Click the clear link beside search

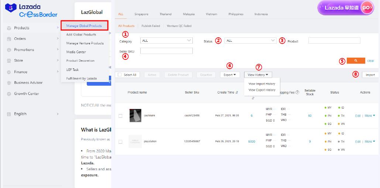[x=370, y=61]
